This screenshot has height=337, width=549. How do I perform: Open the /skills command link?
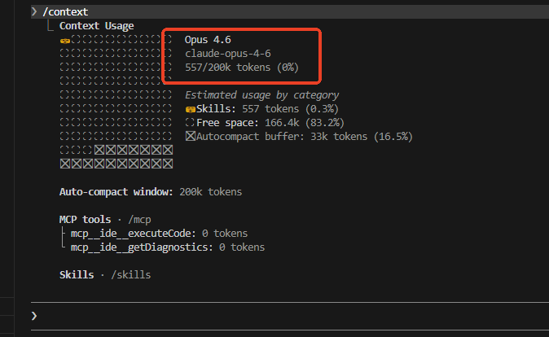point(131,275)
